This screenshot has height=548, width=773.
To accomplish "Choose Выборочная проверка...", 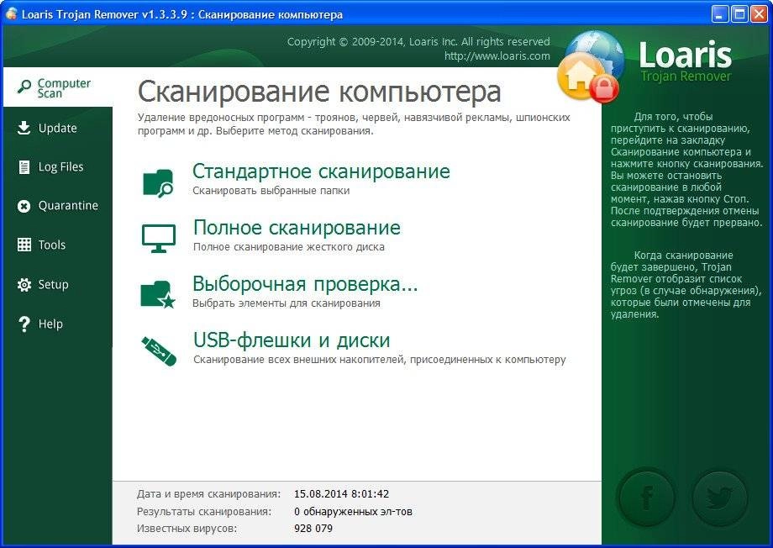I will [x=305, y=284].
